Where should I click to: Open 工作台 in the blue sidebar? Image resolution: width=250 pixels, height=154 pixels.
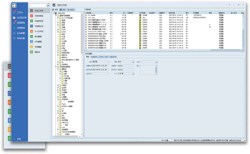[x=20, y=12]
